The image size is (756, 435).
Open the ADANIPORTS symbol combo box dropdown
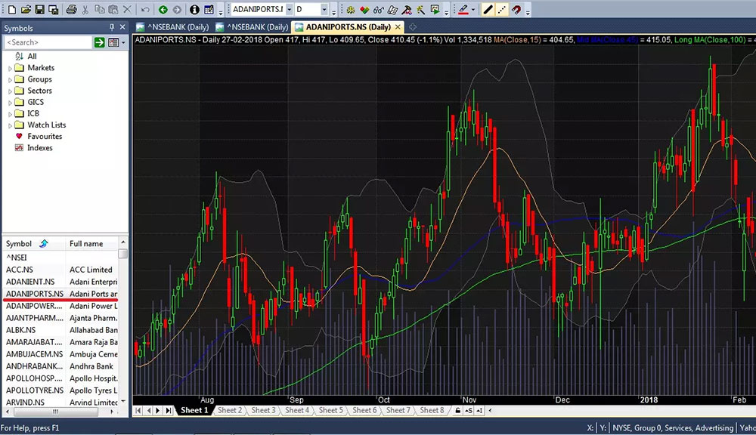click(289, 9)
